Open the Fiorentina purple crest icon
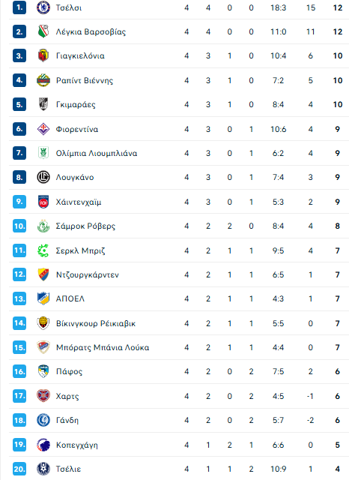Image resolution: width=349 pixels, height=480 pixels. point(43,129)
